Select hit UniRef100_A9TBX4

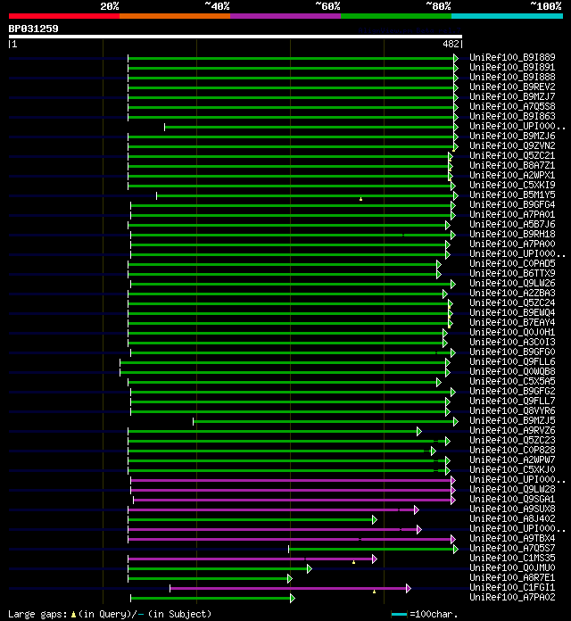512,538
